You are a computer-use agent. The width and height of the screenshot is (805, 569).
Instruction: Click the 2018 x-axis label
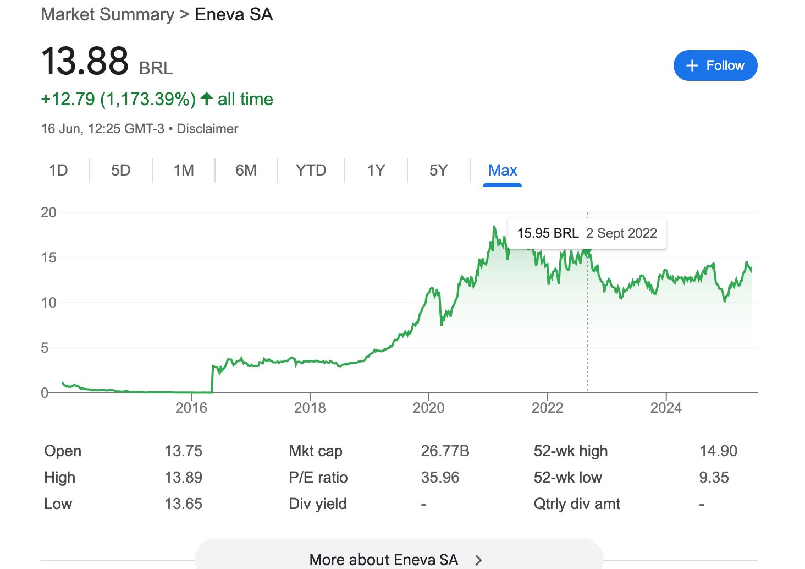[x=310, y=408]
